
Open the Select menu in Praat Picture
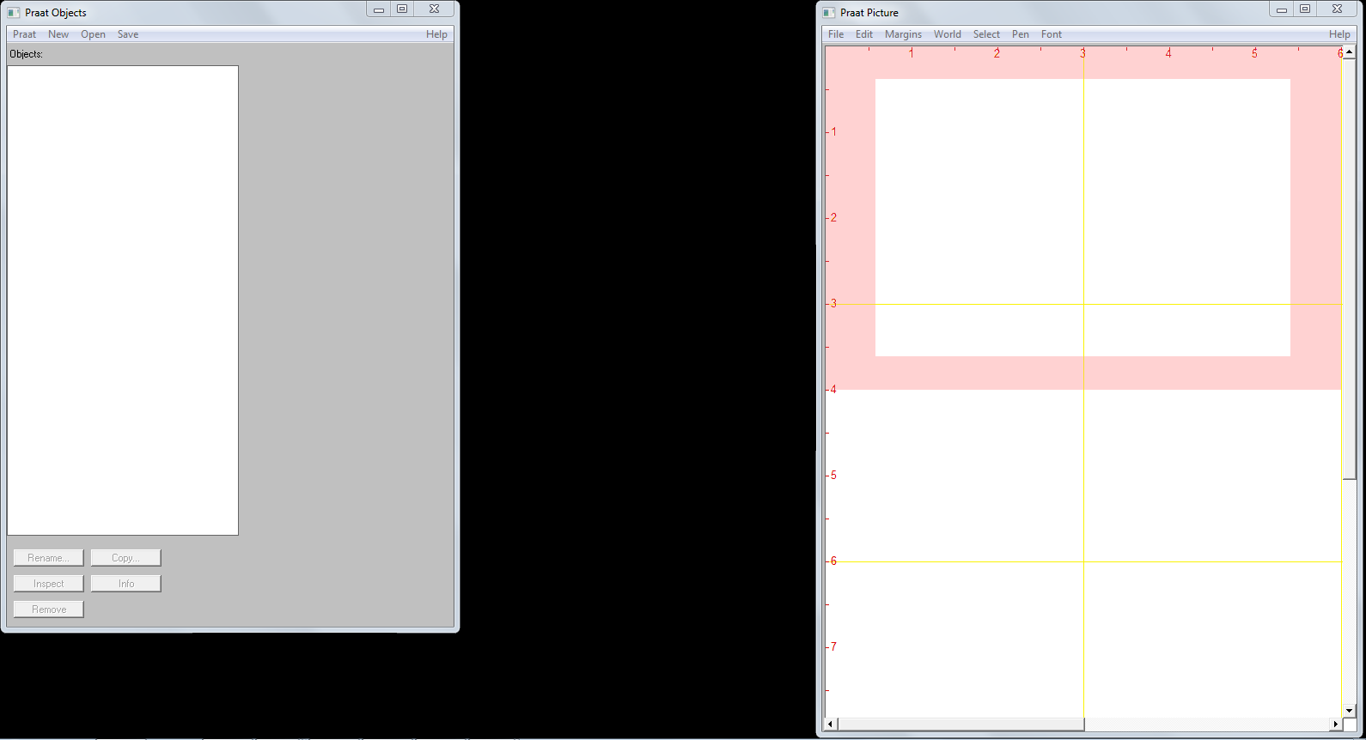986,34
